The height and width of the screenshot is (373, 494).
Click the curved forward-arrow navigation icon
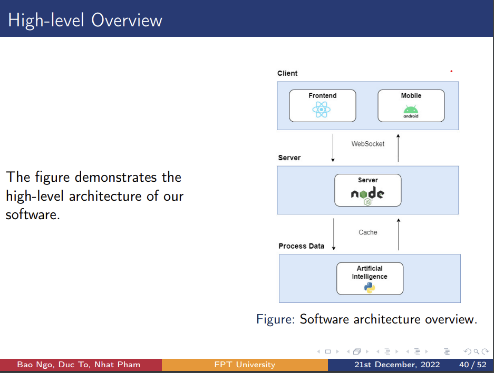(486, 351)
